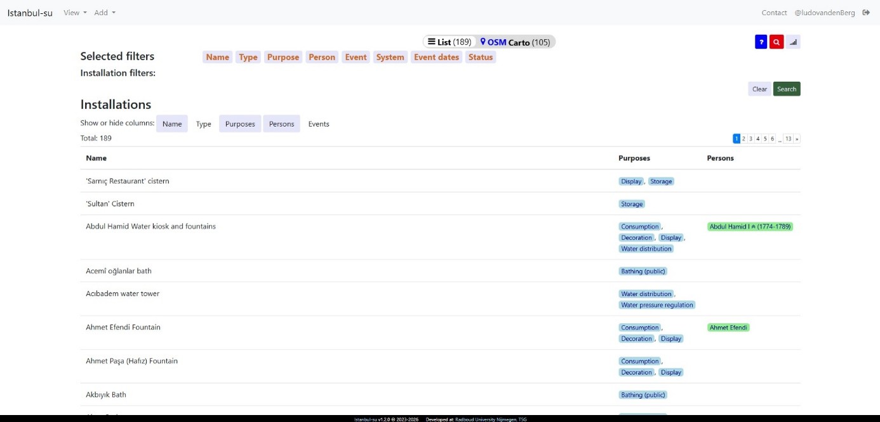Click Decoration tag in Ahmet Paşa row
This screenshot has width=880, height=422.
[x=636, y=373]
